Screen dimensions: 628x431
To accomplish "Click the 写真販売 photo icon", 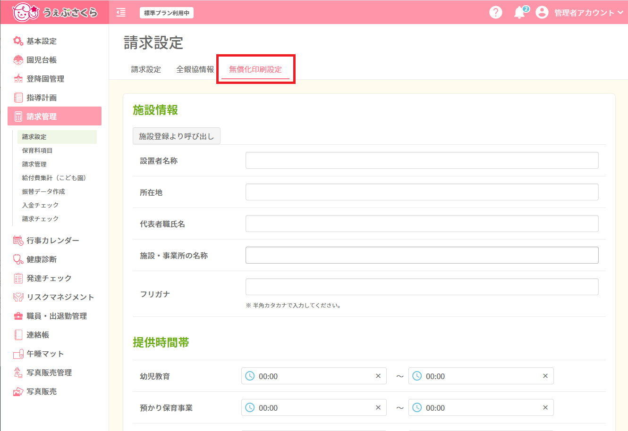I will 18,391.
